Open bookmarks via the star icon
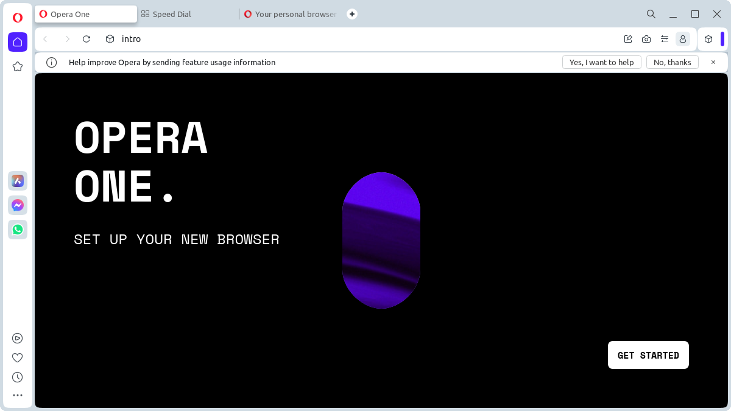Viewport: 731px width, 411px height. [x=17, y=66]
